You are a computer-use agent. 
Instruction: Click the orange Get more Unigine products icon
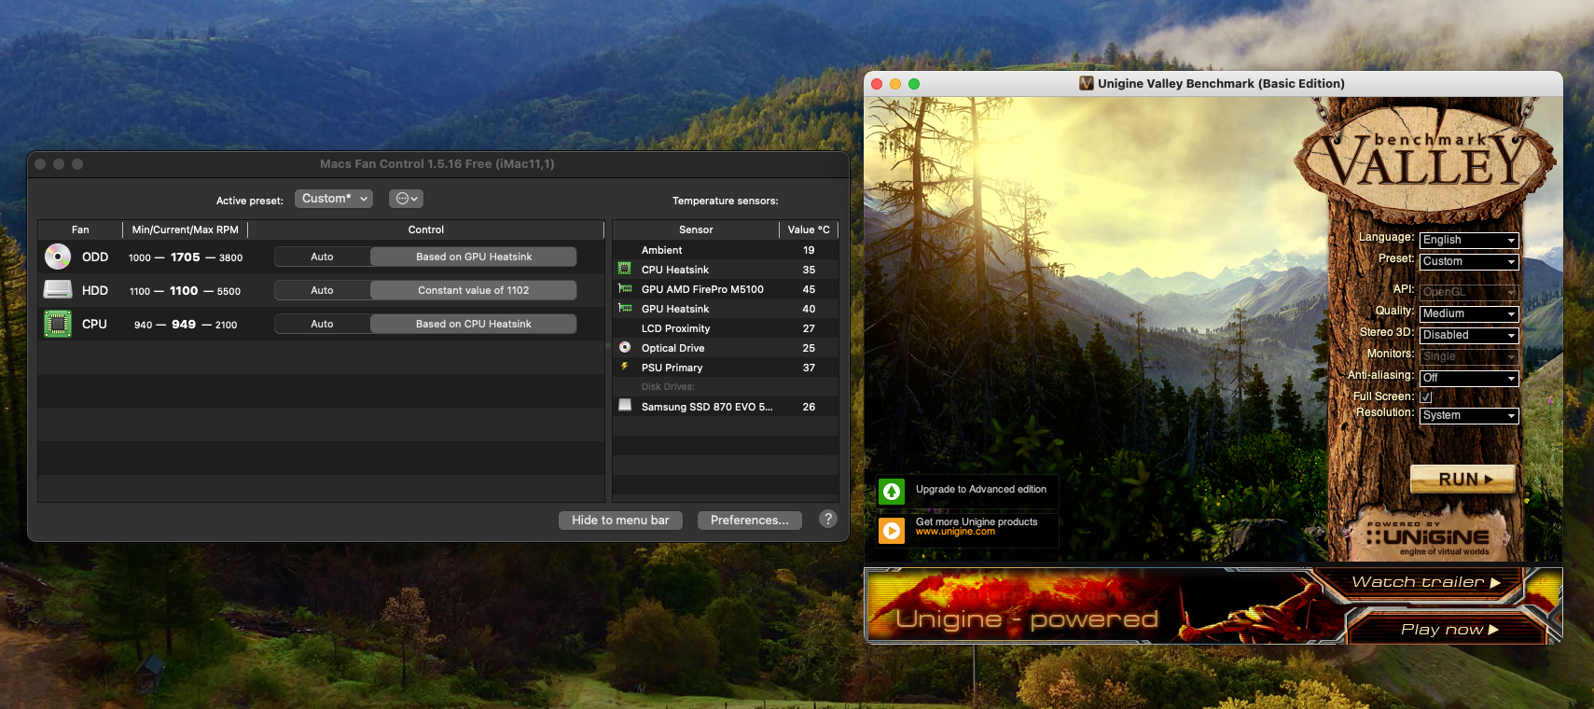click(892, 531)
